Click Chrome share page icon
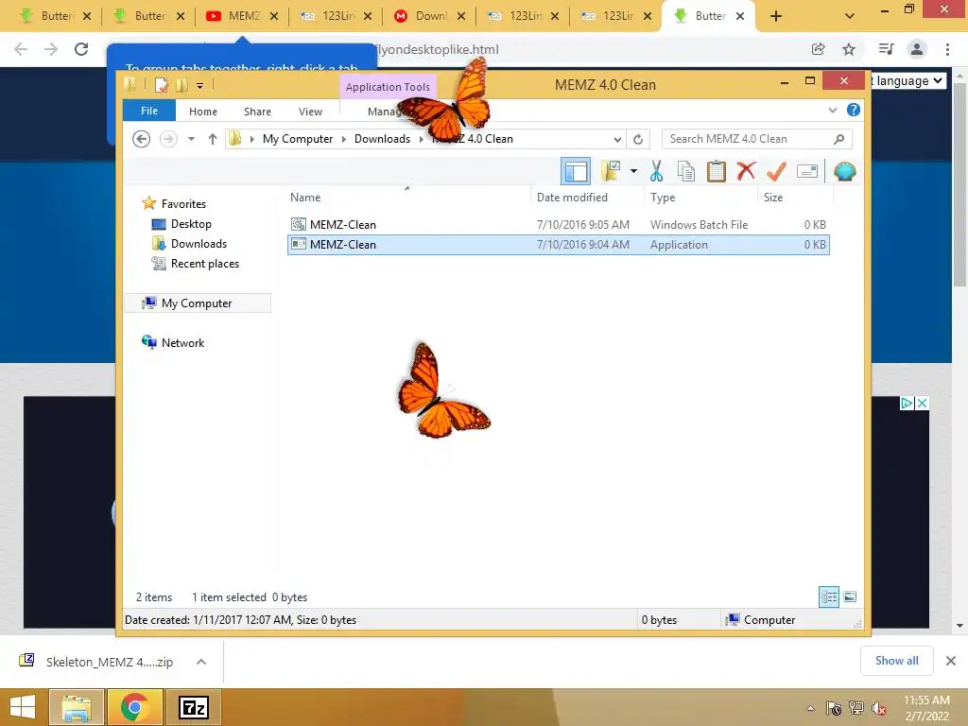This screenshot has height=726, width=968. (818, 49)
